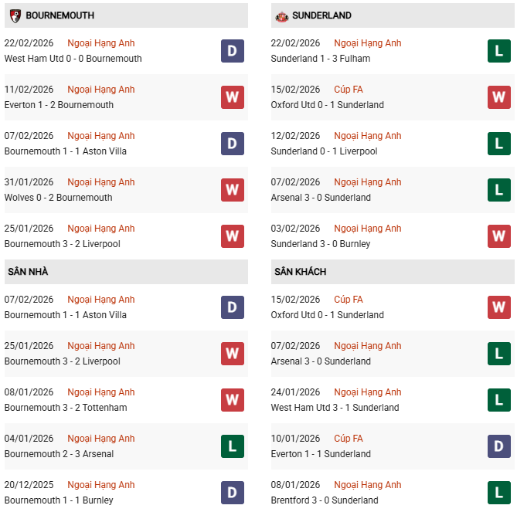Click the Sunderland club crest icon

click(x=282, y=15)
